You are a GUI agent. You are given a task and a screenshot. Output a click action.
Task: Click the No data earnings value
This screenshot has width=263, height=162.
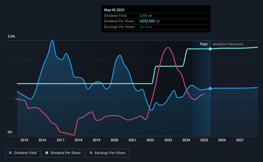pos(146,27)
